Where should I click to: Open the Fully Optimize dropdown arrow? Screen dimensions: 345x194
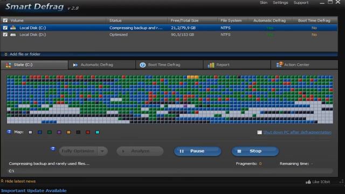tap(102, 151)
